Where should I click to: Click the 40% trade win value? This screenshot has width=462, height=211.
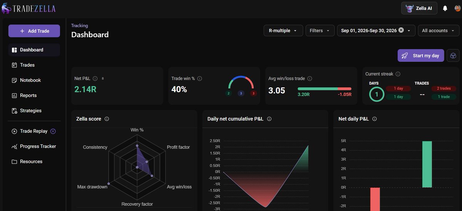[179, 89]
